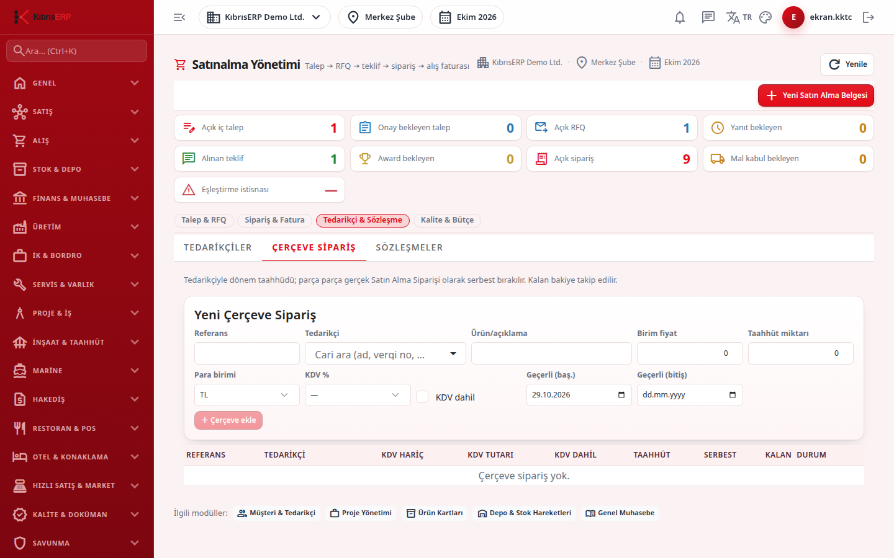Open the KıbrısERP Demo Ltd. company dropdown
Image resolution: width=894 pixels, height=558 pixels.
point(264,17)
